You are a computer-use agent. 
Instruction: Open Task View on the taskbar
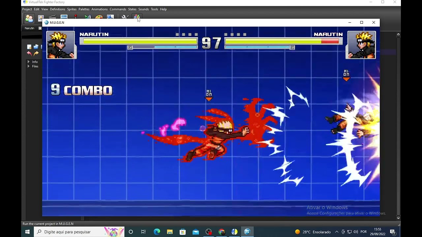pos(143,232)
